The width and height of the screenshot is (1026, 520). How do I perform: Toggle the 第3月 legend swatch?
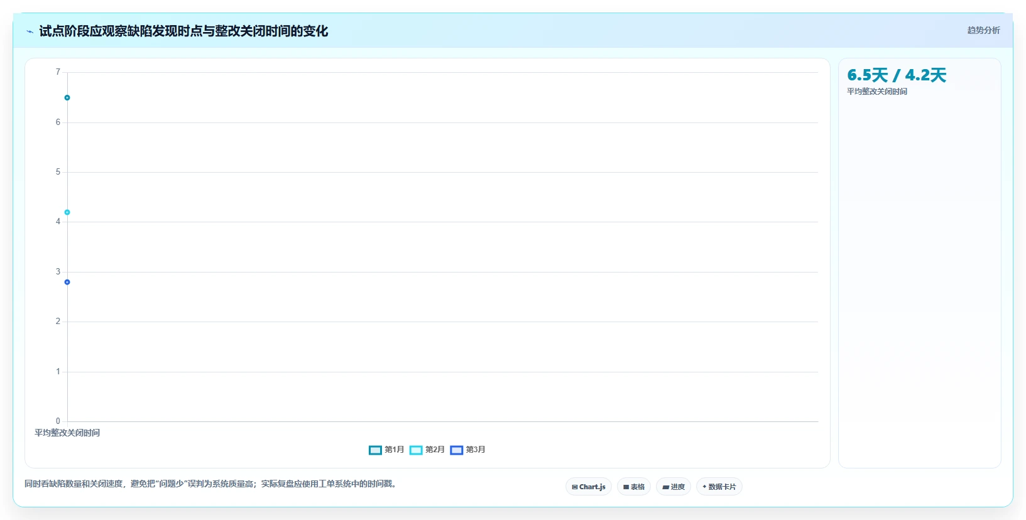tap(457, 450)
